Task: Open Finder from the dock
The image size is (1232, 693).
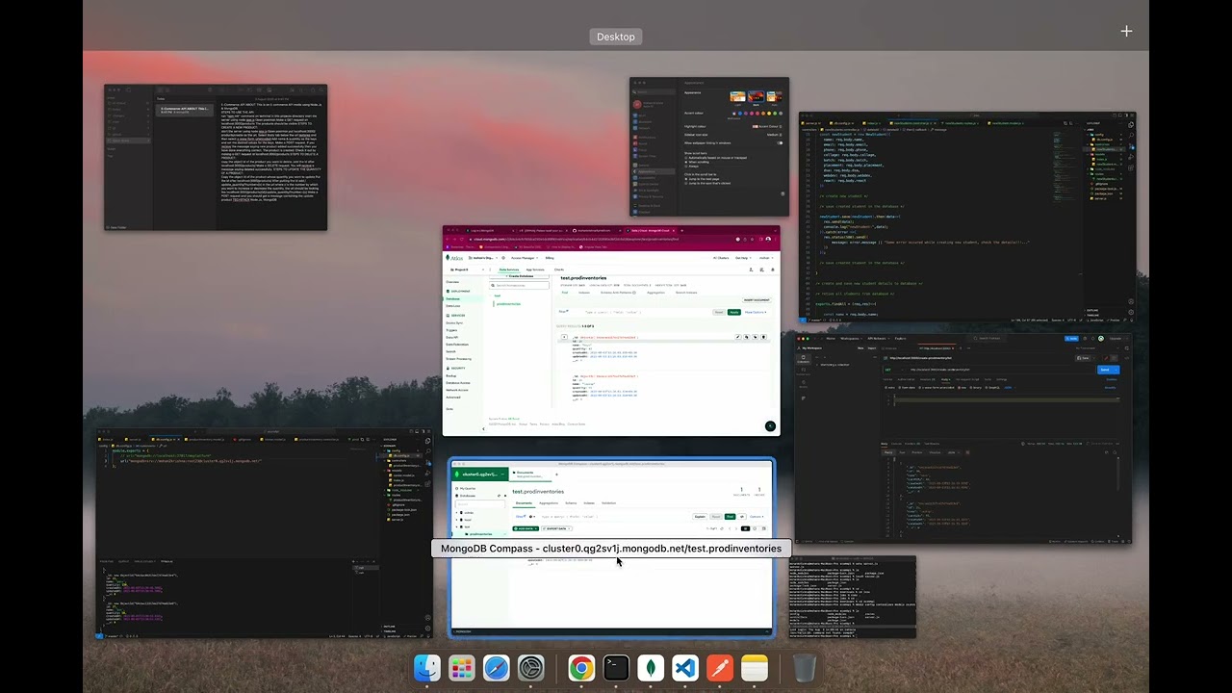Action: pyautogui.click(x=427, y=668)
